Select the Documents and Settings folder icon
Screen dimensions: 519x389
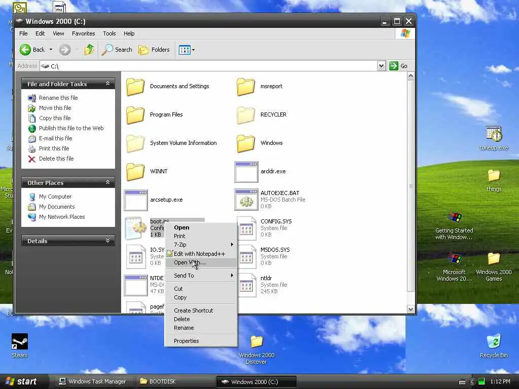coord(135,86)
